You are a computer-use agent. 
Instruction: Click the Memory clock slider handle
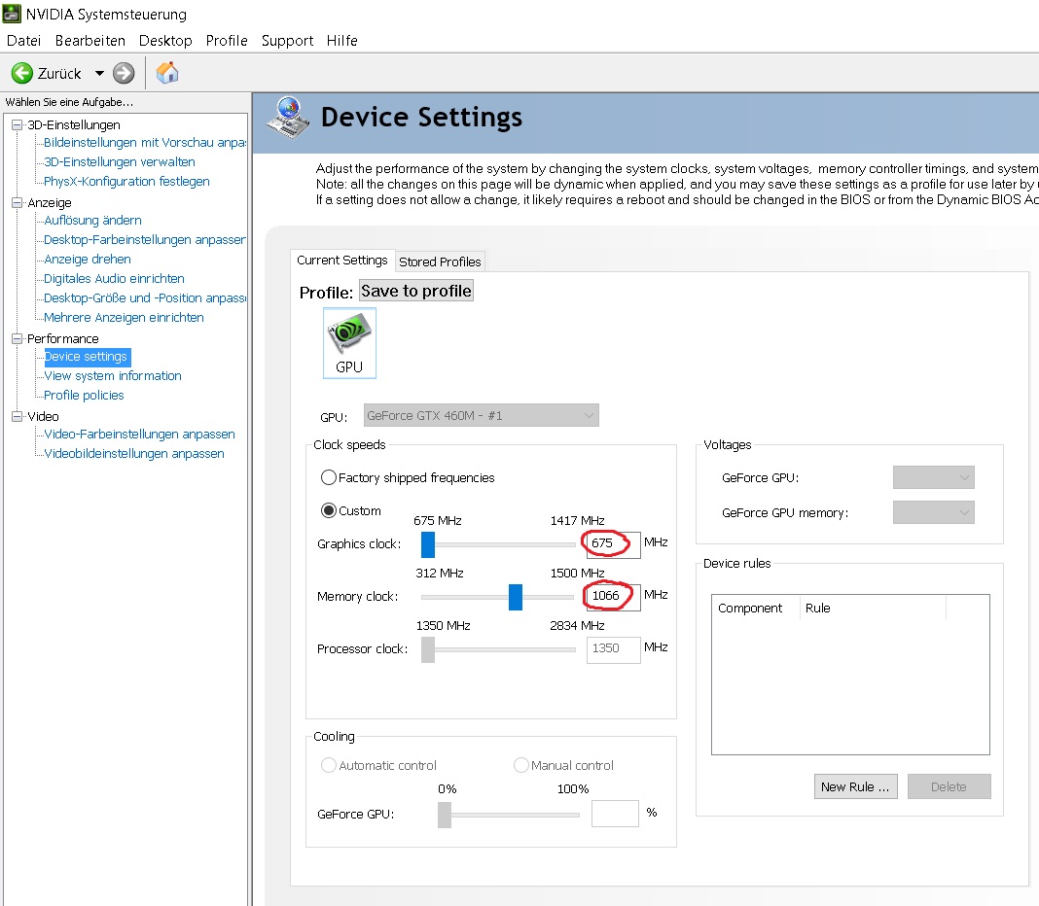coord(516,597)
